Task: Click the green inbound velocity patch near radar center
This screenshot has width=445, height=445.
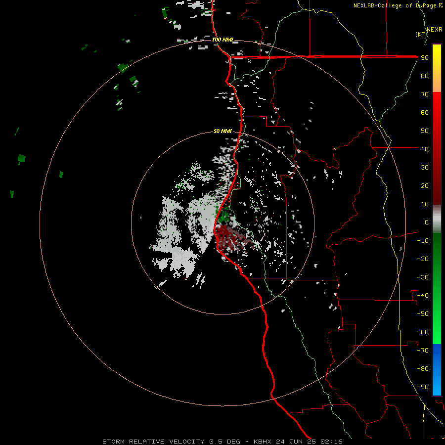Action: [x=224, y=216]
